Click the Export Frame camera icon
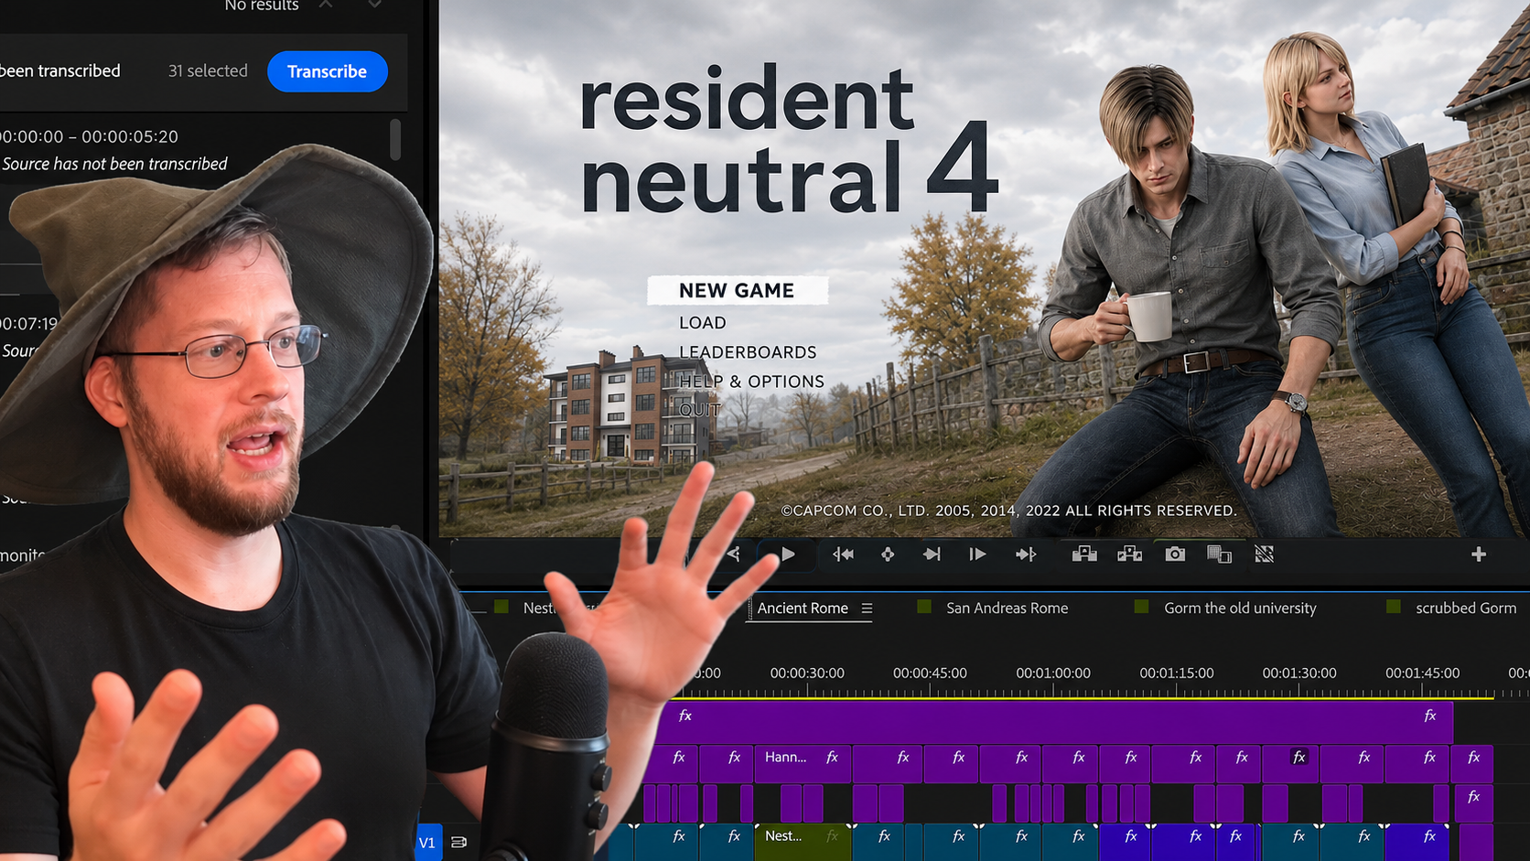 [x=1175, y=554]
